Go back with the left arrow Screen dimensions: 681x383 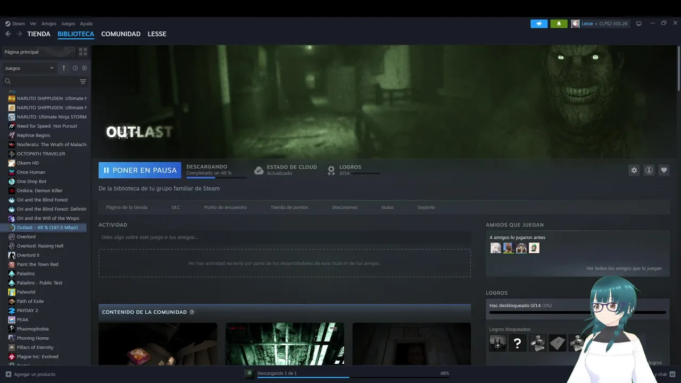[8, 34]
